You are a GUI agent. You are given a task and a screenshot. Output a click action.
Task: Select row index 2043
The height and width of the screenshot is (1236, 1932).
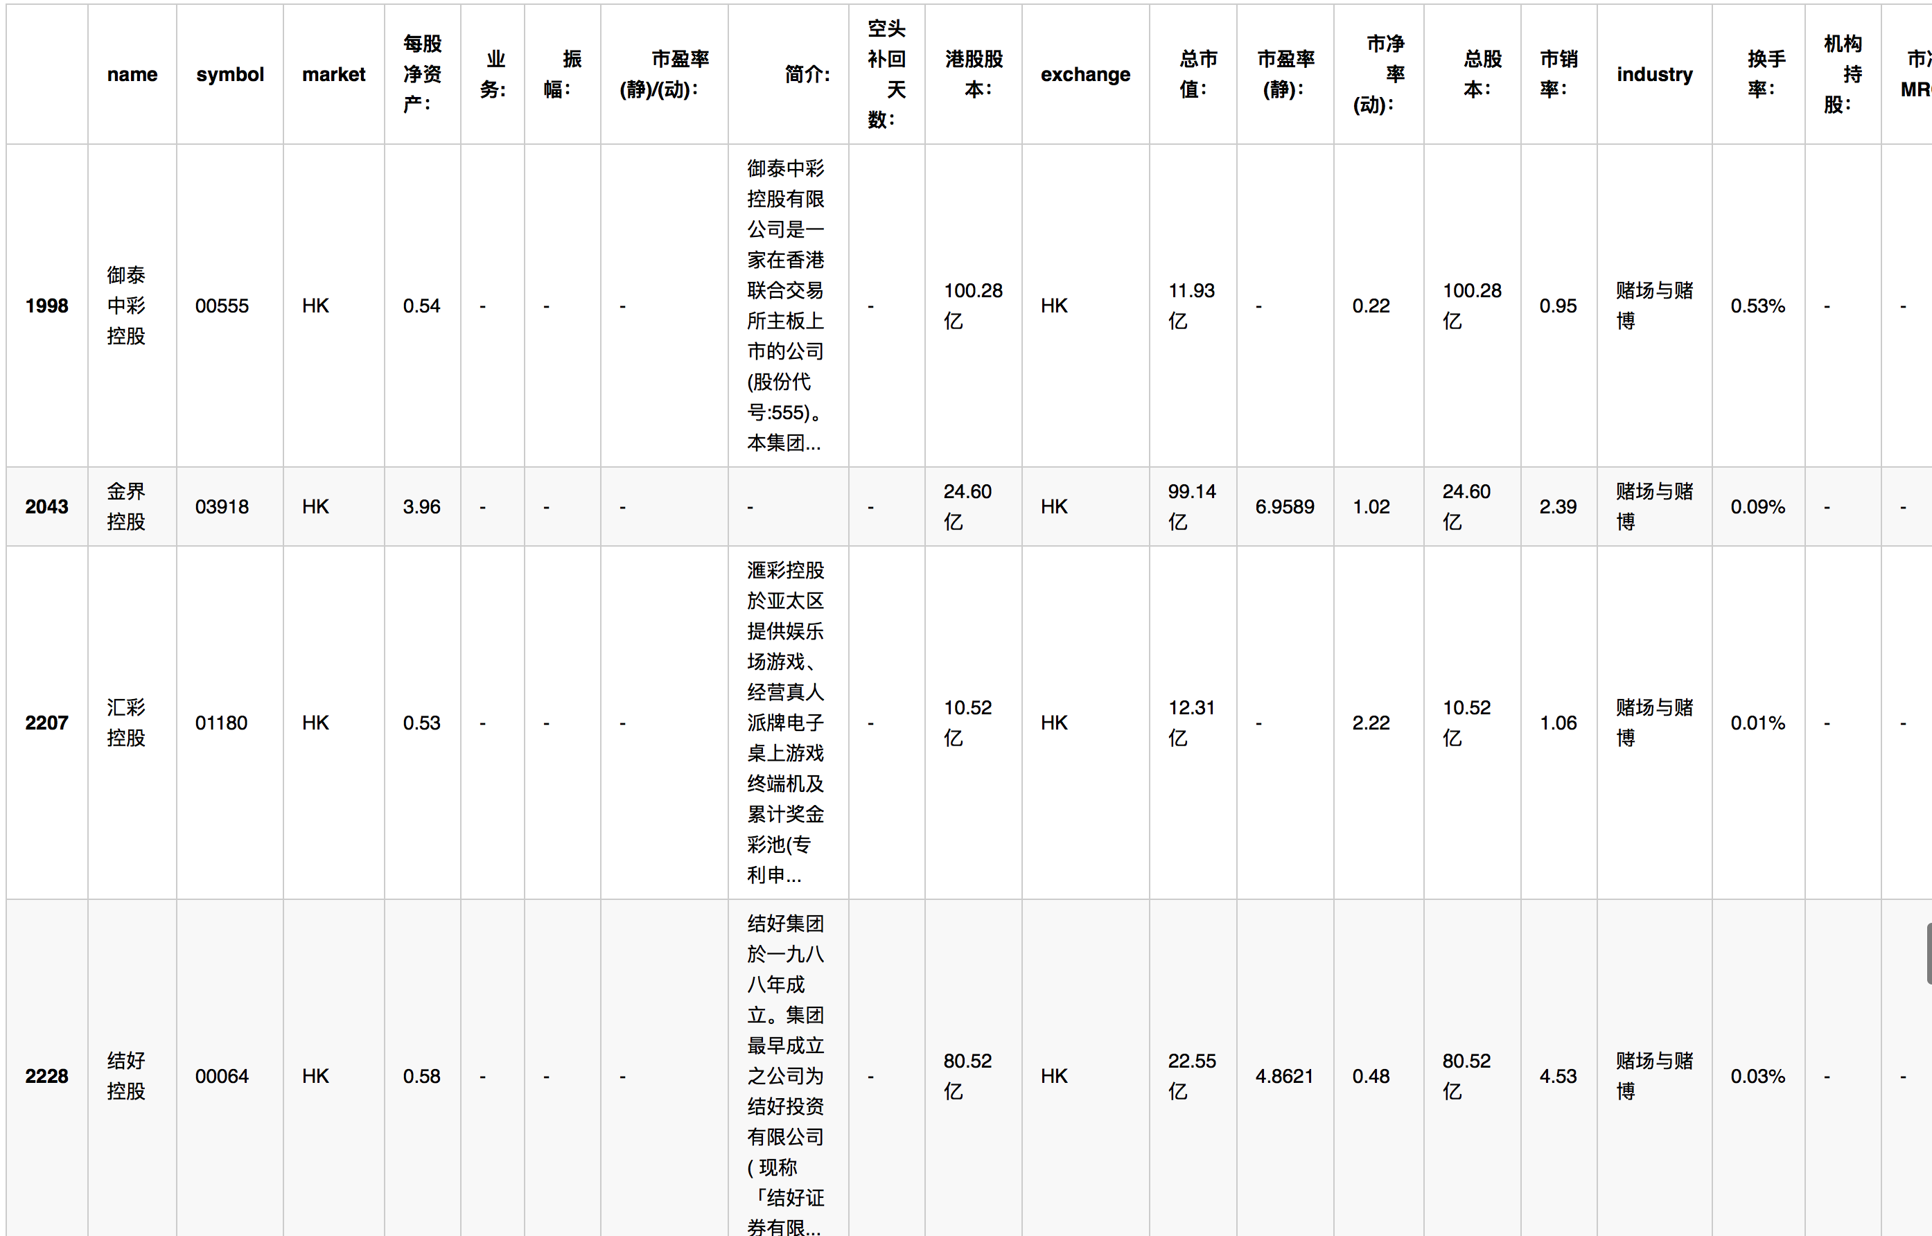(x=46, y=506)
